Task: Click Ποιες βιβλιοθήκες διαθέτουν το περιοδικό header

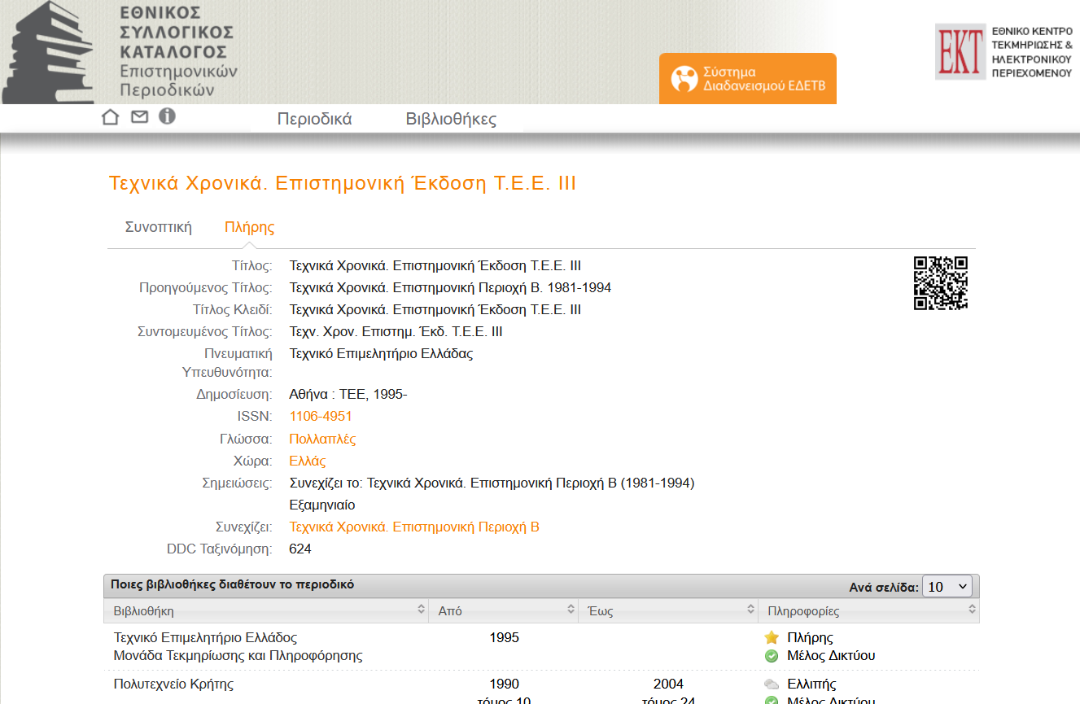Action: pos(233,584)
